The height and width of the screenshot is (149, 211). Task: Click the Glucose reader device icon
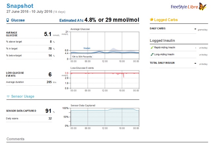8,20
